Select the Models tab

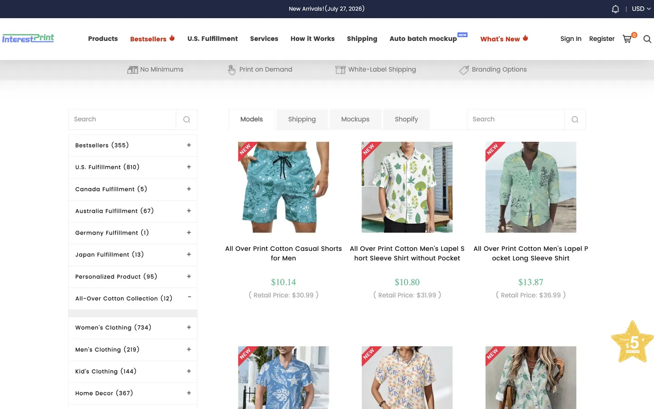[252, 119]
